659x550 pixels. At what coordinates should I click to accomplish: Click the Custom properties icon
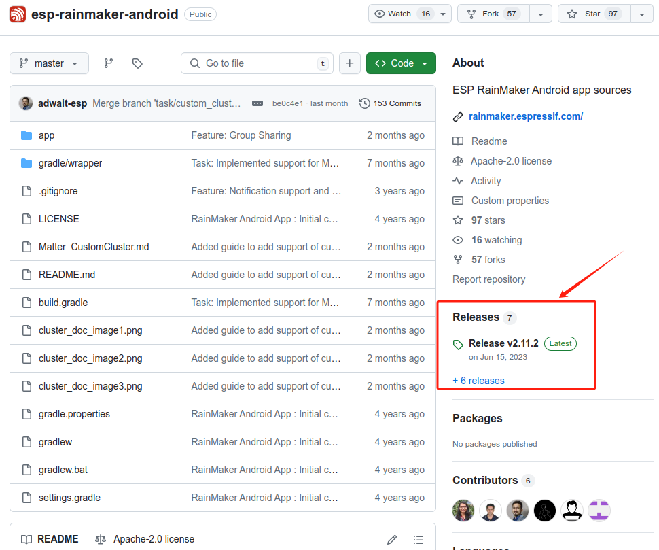458,201
